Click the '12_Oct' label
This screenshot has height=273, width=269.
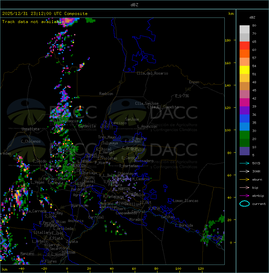(145, 202)
